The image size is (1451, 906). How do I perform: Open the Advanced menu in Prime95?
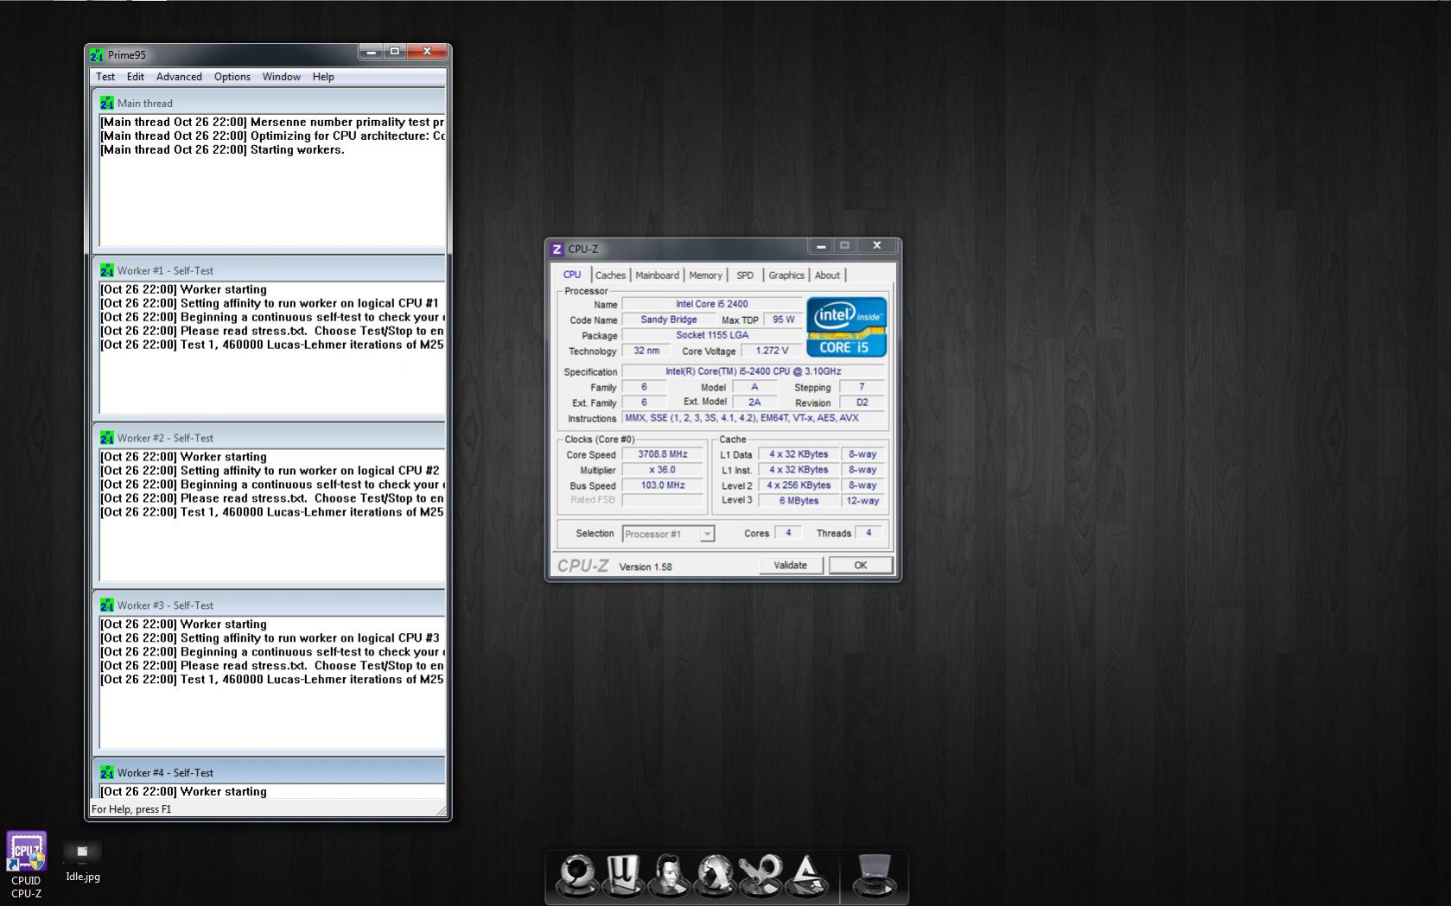tap(179, 77)
